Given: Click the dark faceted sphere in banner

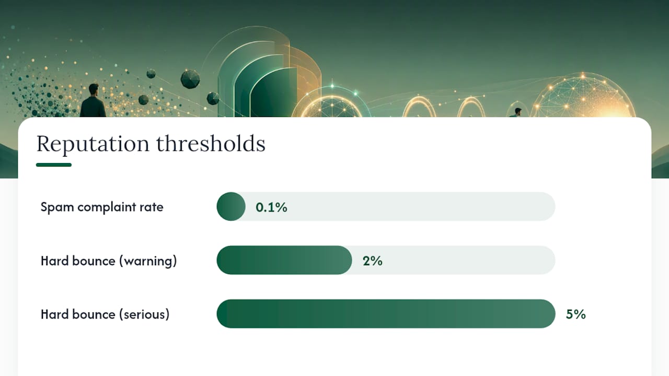Looking at the screenshot, I should pos(190,79).
